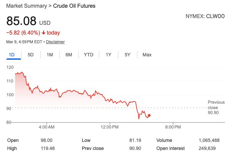Open the 6M range tab
Screen dimensions: 237x153
coord(69,55)
